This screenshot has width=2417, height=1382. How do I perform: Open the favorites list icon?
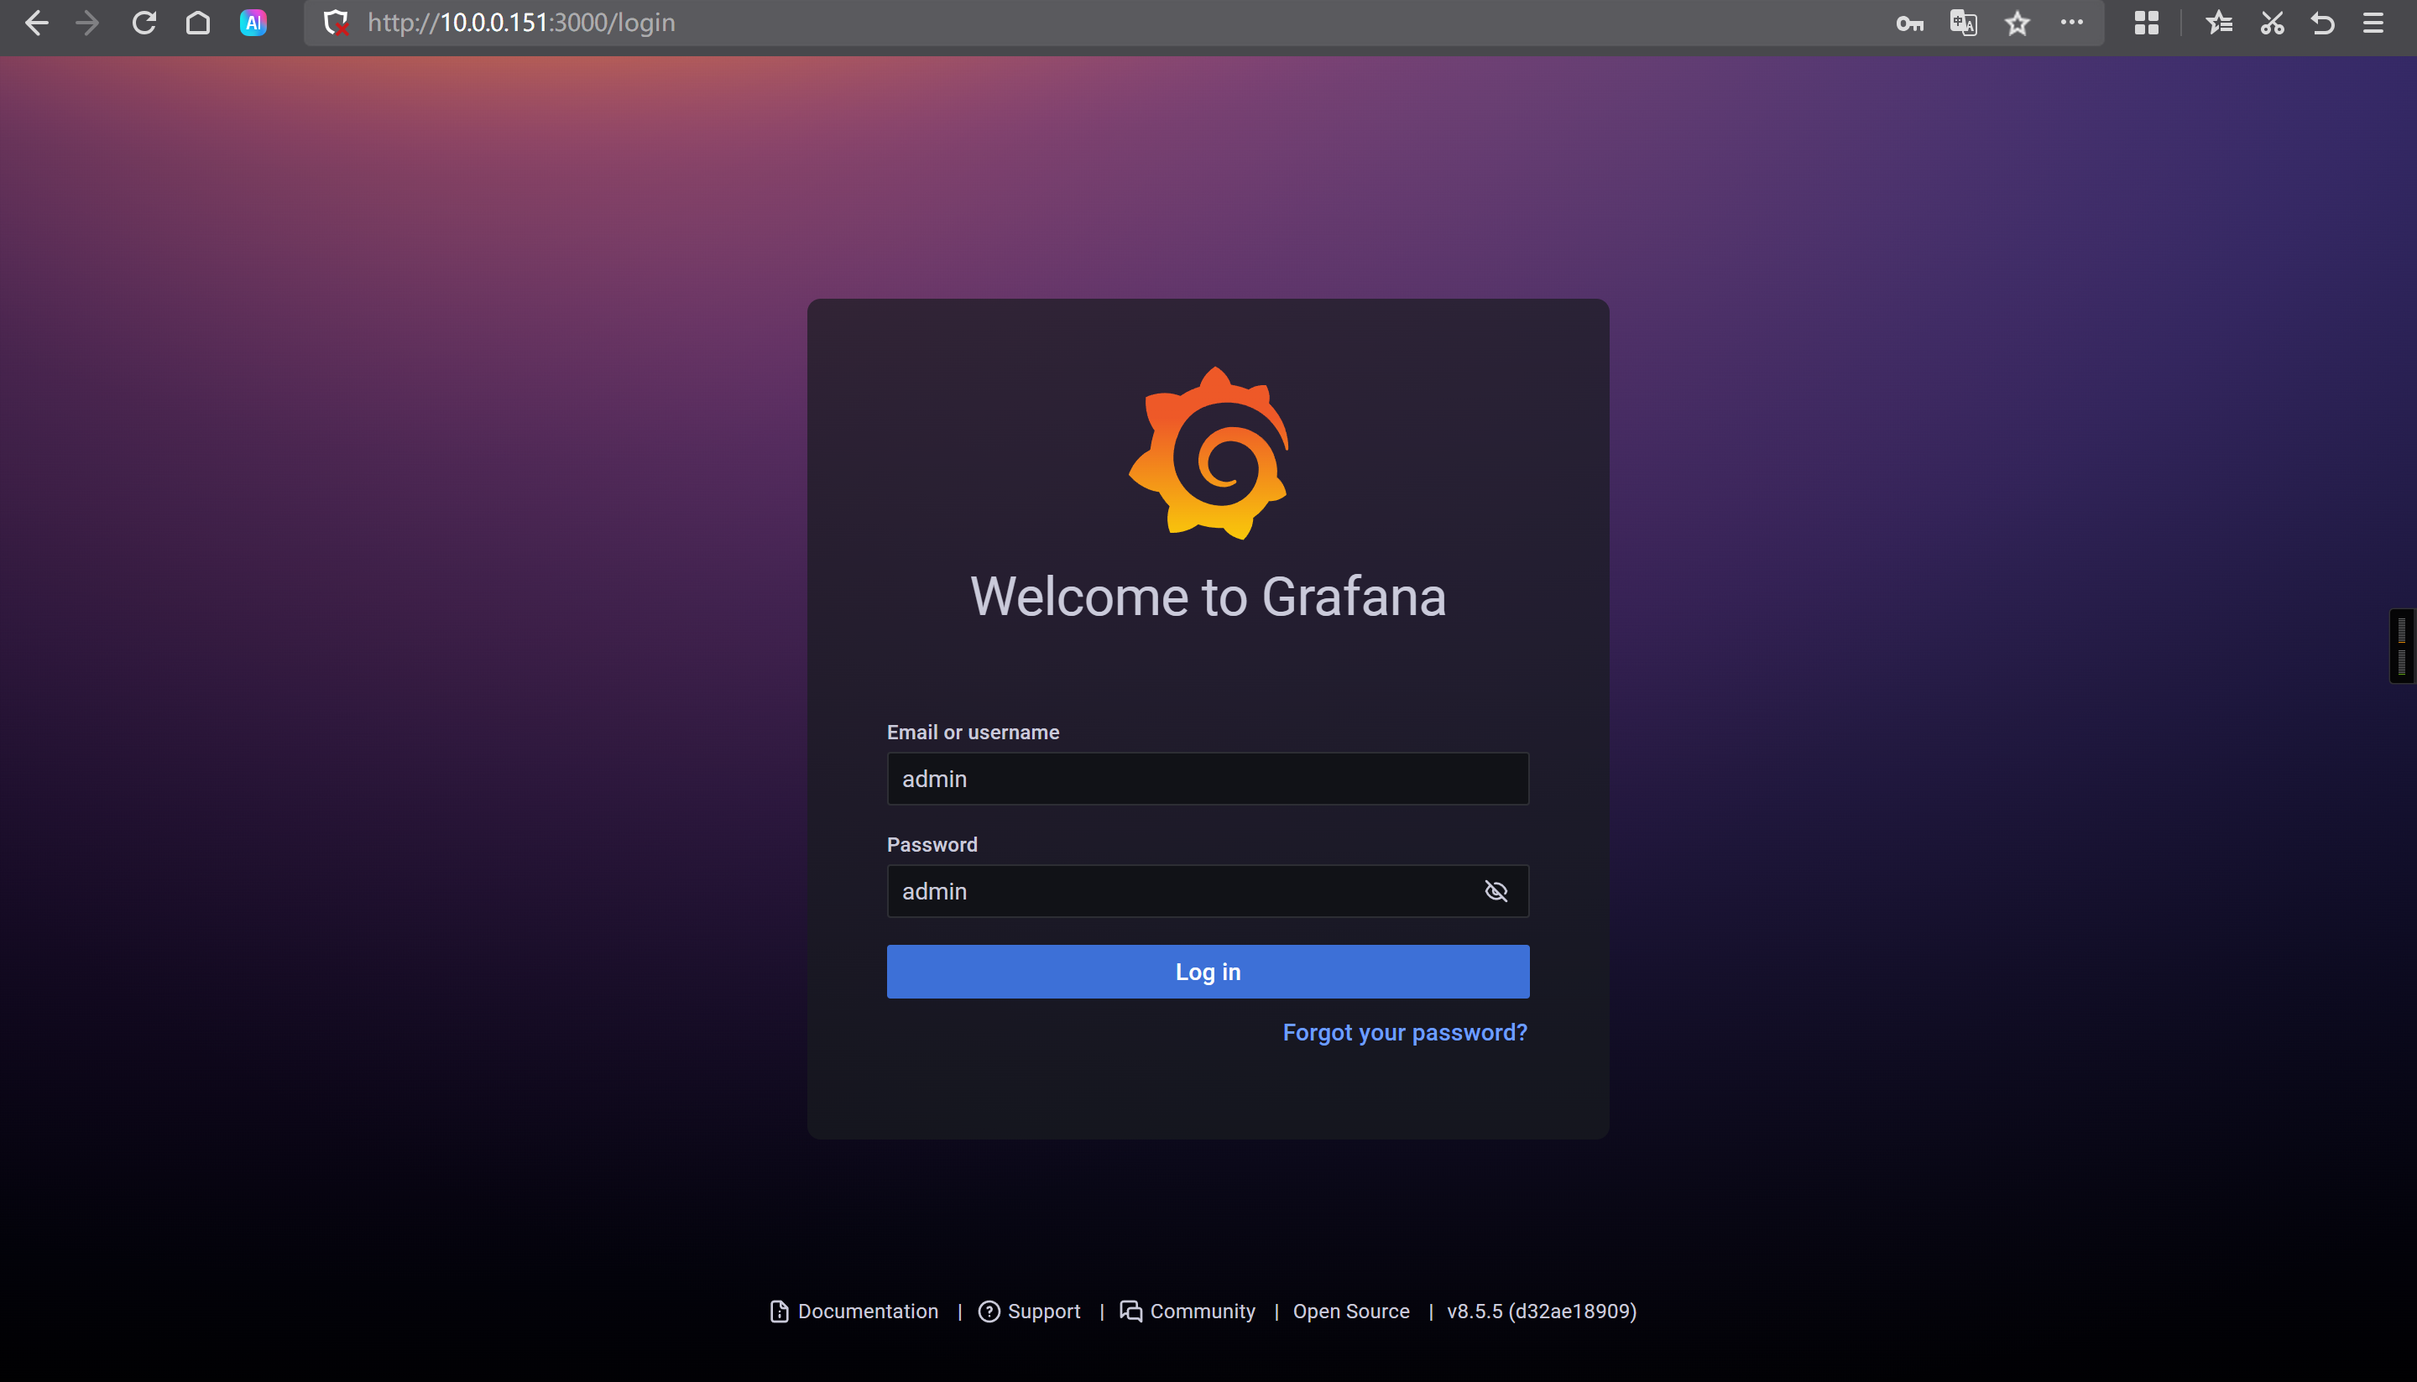pos(2219,23)
